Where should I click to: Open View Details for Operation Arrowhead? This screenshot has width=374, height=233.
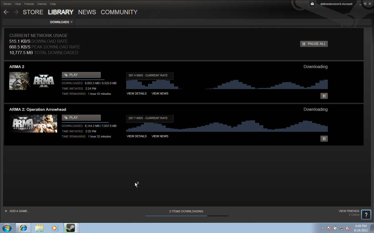(137, 136)
